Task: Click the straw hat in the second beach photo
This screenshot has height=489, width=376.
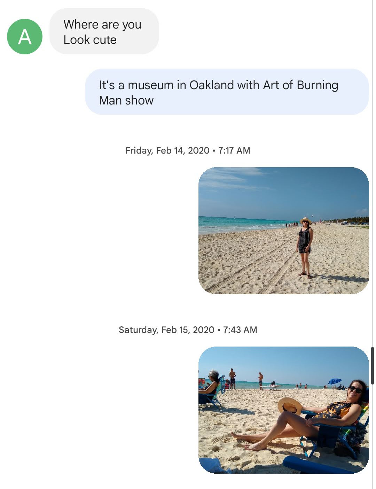Action: 290,405
